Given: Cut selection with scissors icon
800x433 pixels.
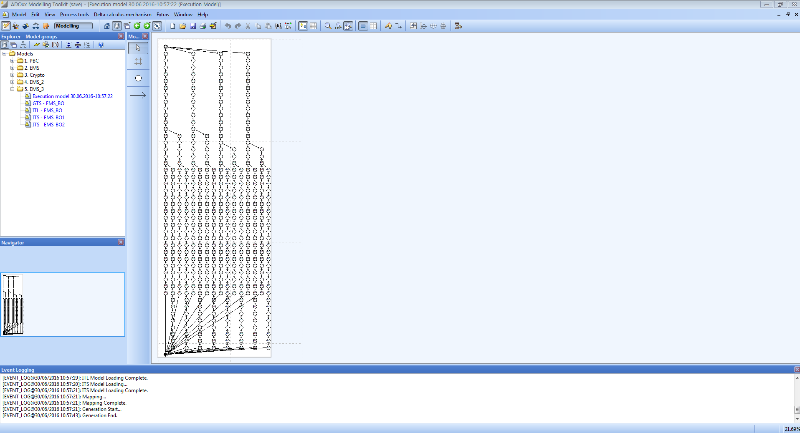Looking at the screenshot, I should point(248,26).
